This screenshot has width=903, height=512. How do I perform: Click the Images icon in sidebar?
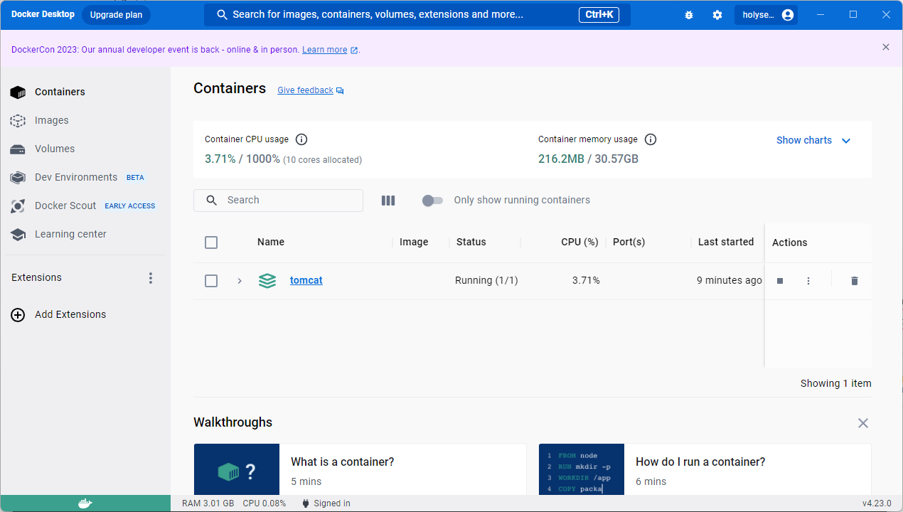18,121
